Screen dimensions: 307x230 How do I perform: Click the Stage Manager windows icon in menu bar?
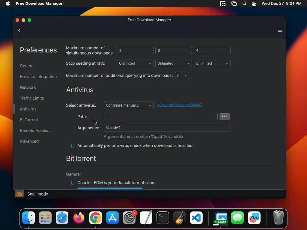click(x=234, y=4)
